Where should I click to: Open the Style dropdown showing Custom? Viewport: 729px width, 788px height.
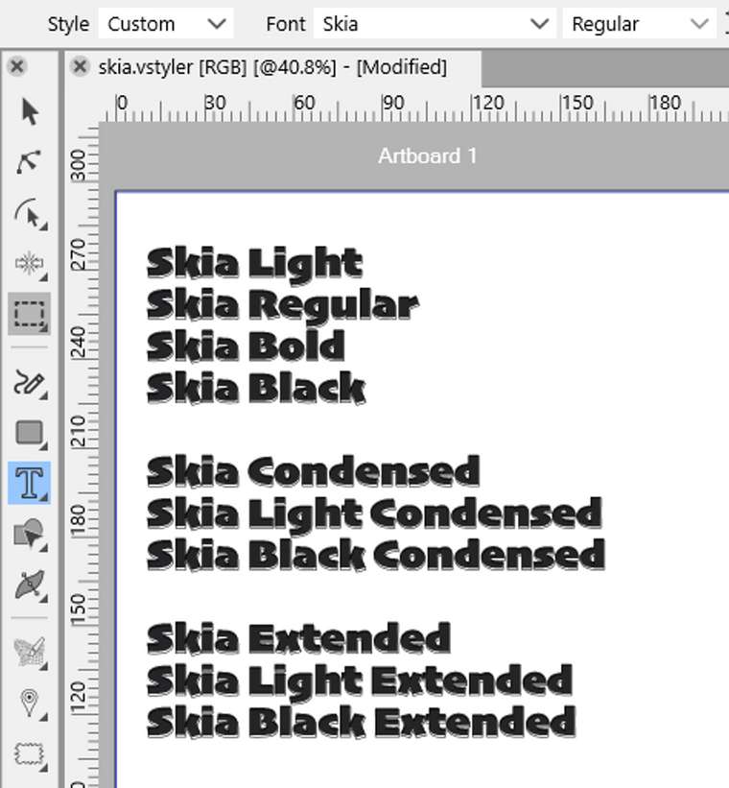pos(166,24)
